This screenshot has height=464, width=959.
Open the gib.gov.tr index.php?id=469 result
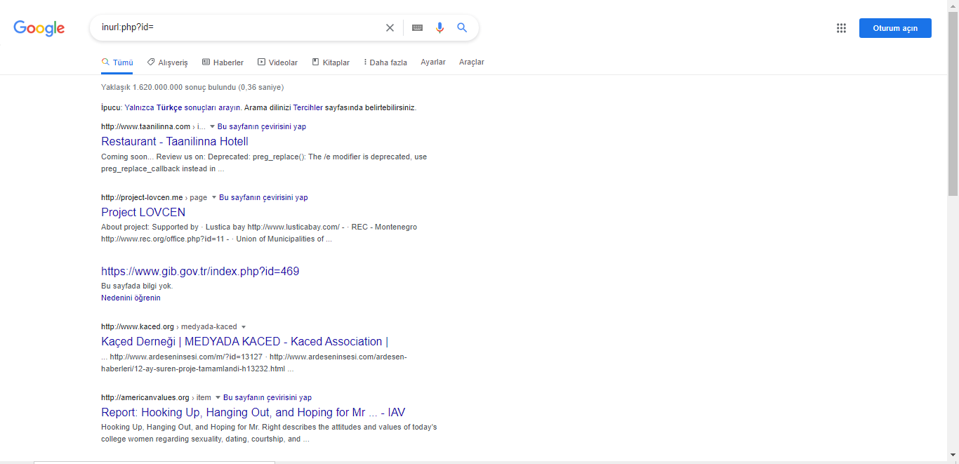[x=200, y=272]
